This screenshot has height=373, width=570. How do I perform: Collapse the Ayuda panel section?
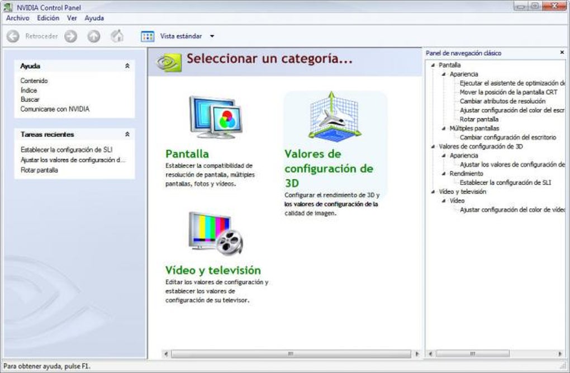click(127, 66)
